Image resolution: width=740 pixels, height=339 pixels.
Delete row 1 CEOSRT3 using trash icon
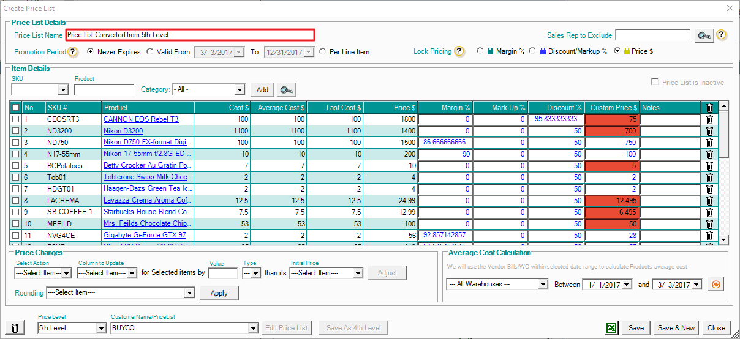(x=709, y=119)
